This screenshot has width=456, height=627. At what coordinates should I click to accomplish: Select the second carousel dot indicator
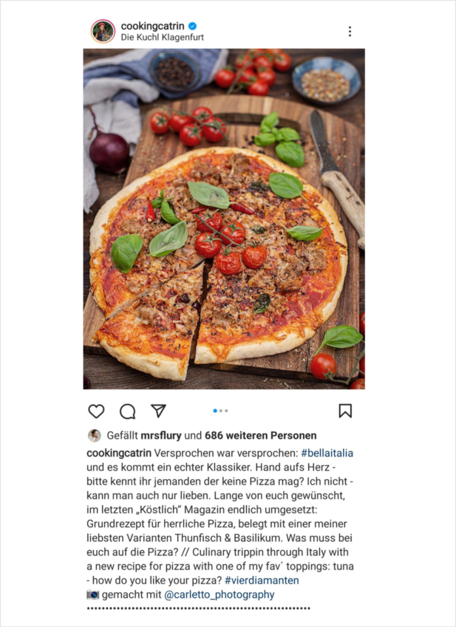click(x=221, y=411)
